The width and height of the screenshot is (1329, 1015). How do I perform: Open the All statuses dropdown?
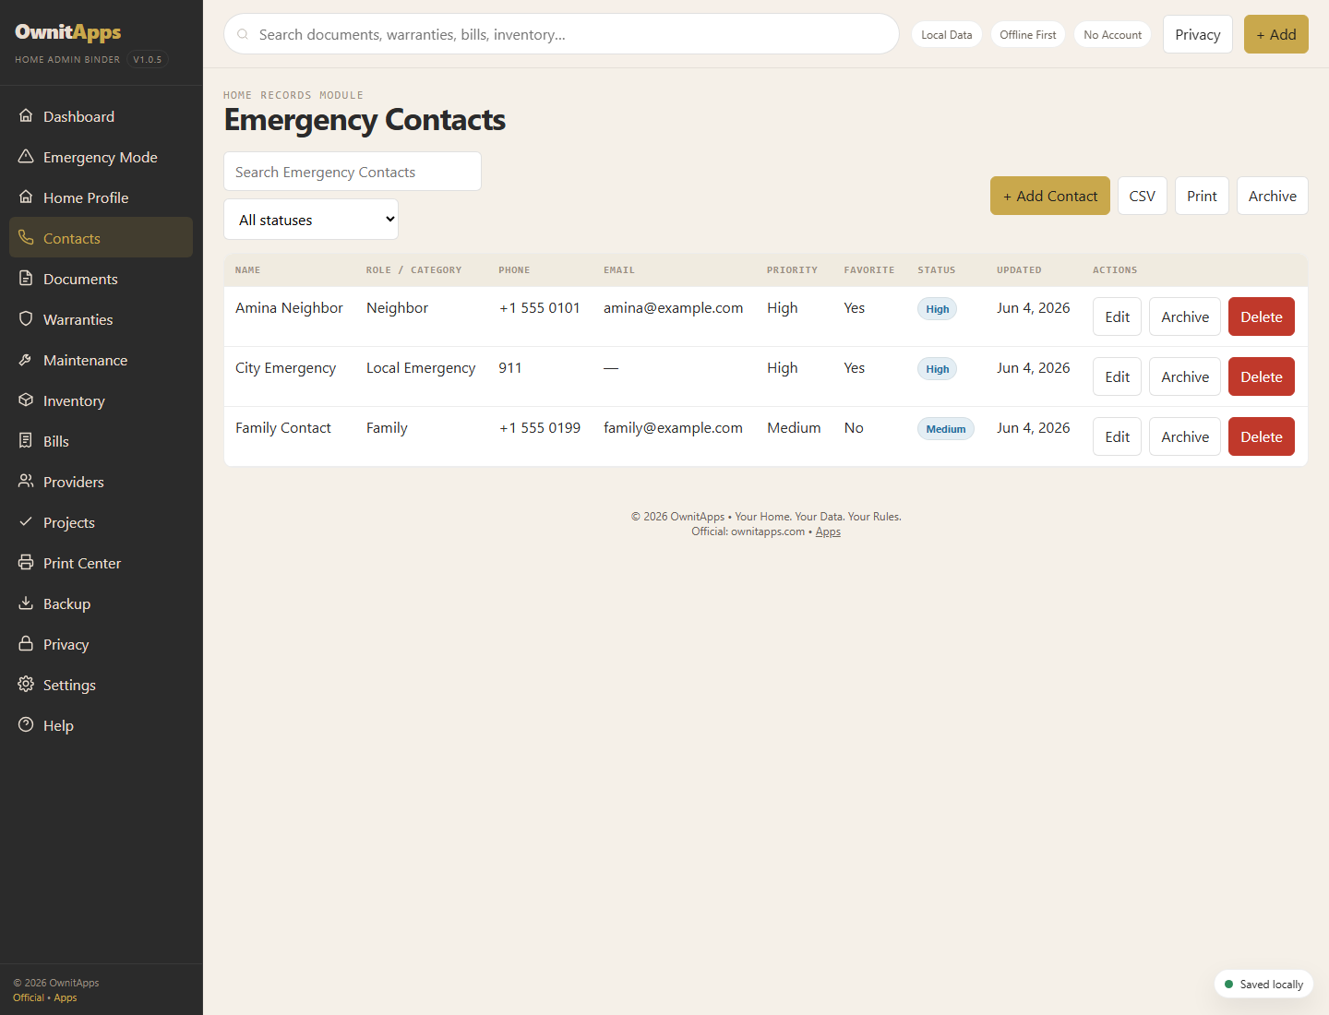(311, 220)
